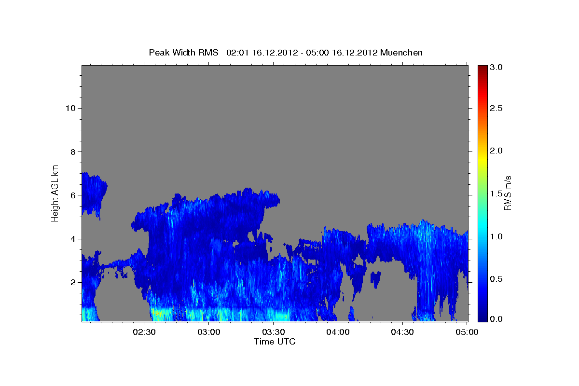Click the 'RMS m/s' colorbar title
The image size is (579, 386).
click(x=508, y=193)
